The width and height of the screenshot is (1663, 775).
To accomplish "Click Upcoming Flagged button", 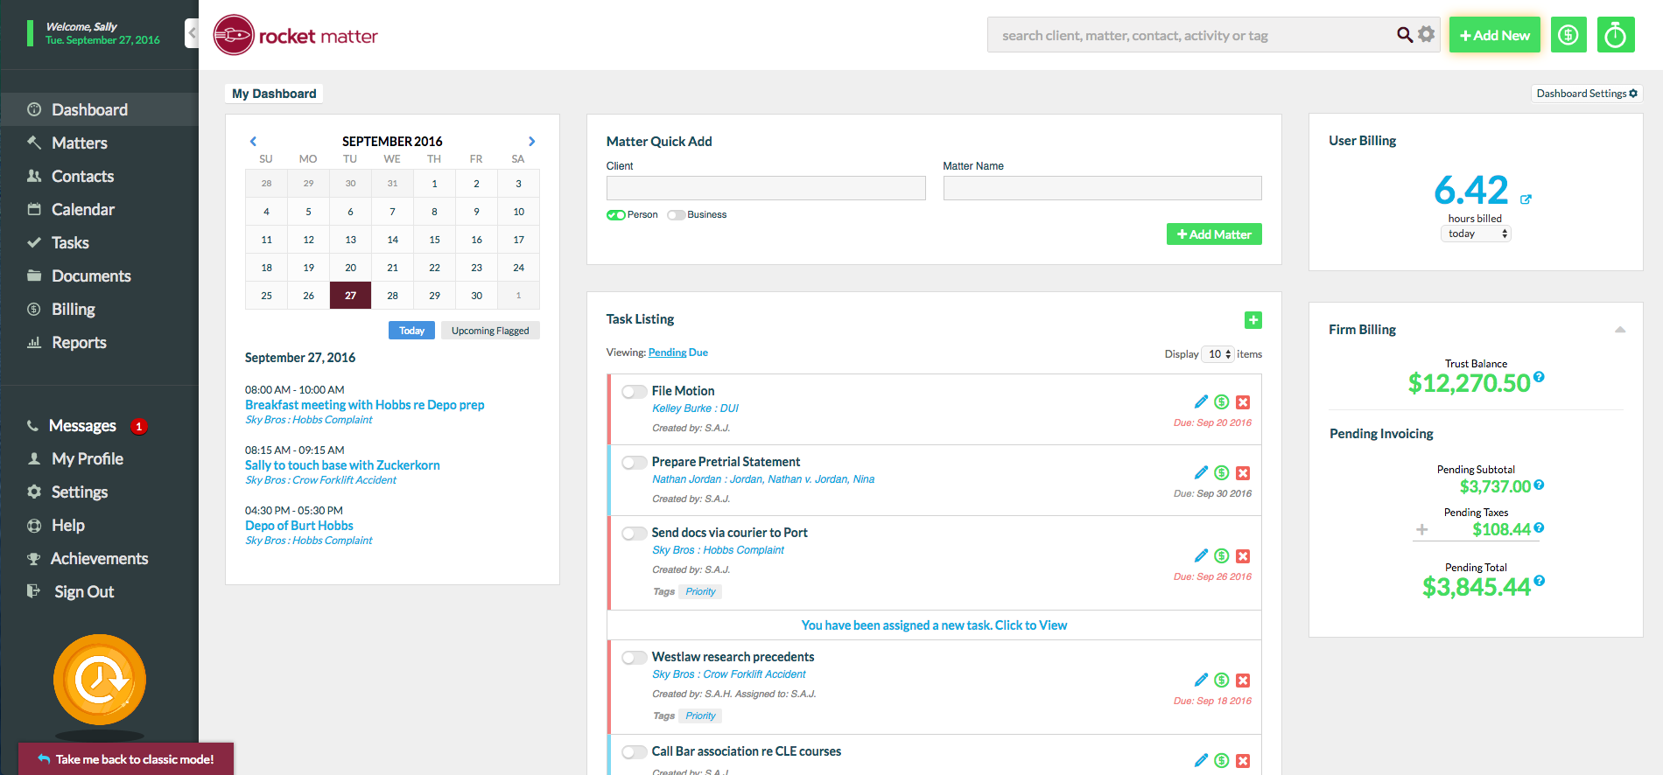I will 490,331.
